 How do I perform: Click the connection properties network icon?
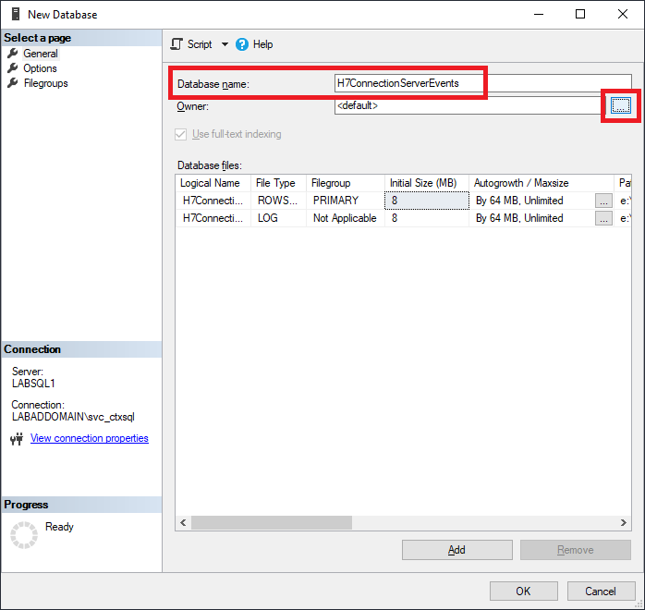(x=16, y=439)
